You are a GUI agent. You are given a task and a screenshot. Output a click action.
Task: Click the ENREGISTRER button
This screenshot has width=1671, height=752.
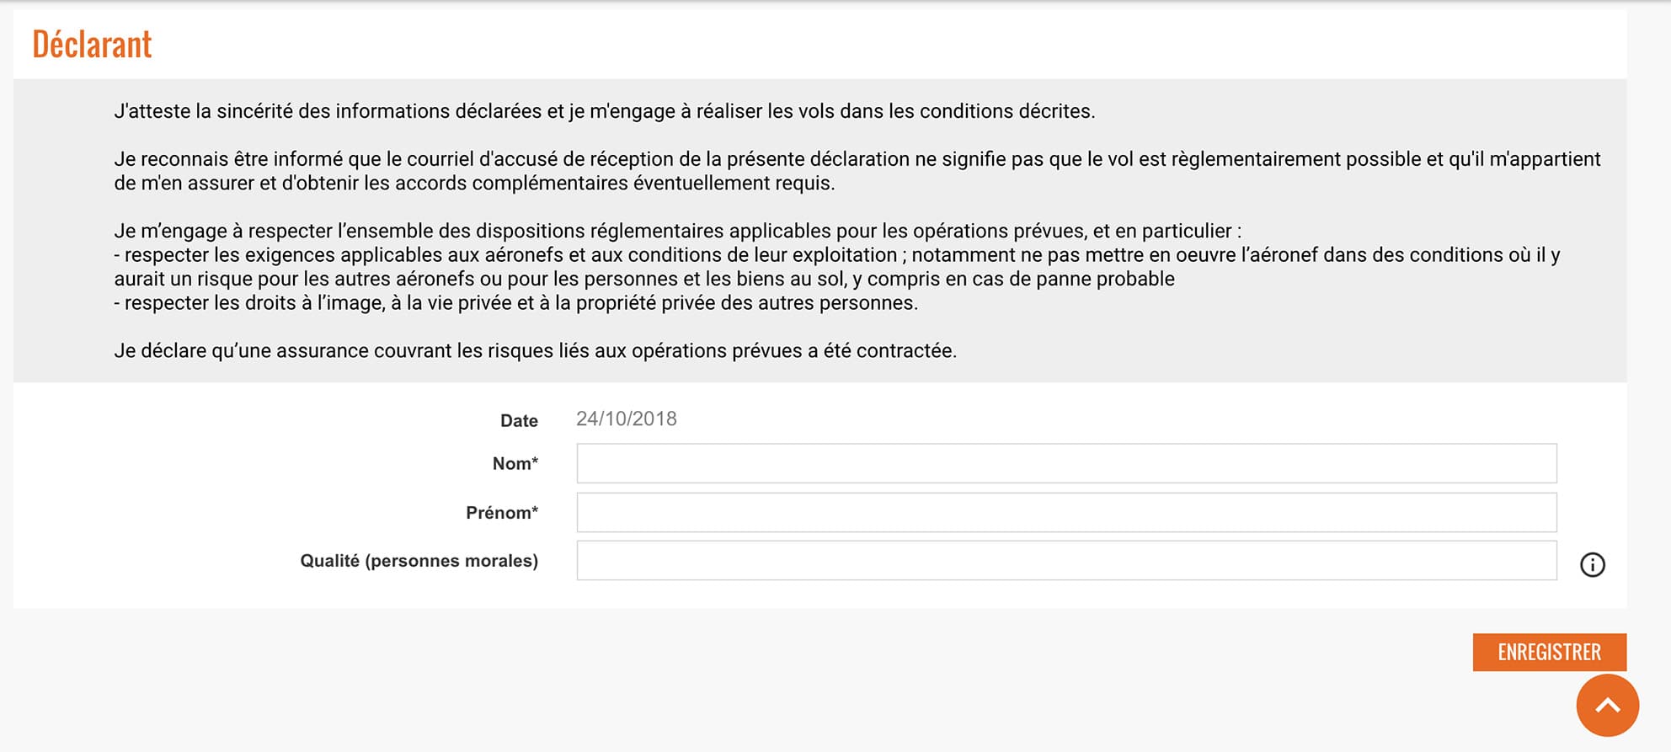tap(1549, 652)
